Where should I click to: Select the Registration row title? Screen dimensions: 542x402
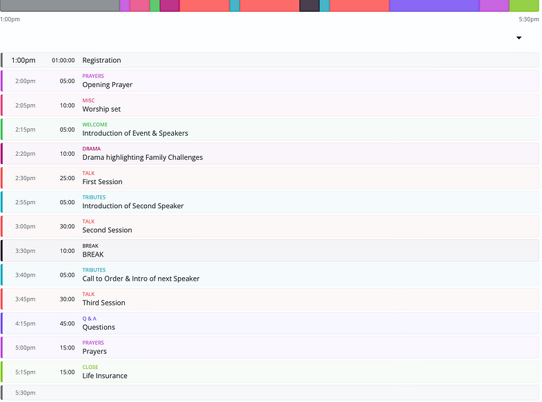[101, 60]
